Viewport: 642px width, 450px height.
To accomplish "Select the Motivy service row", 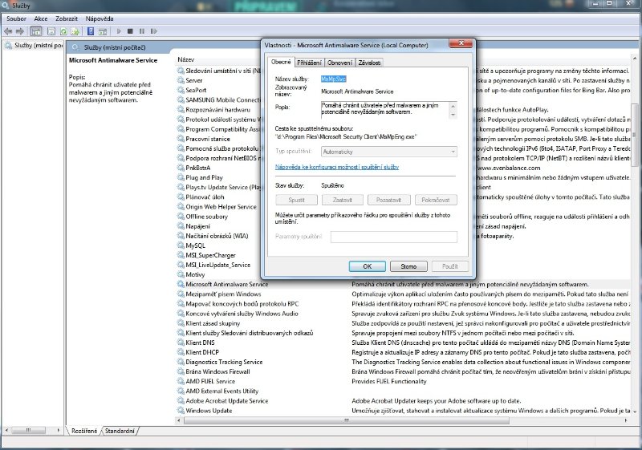I will [x=195, y=274].
